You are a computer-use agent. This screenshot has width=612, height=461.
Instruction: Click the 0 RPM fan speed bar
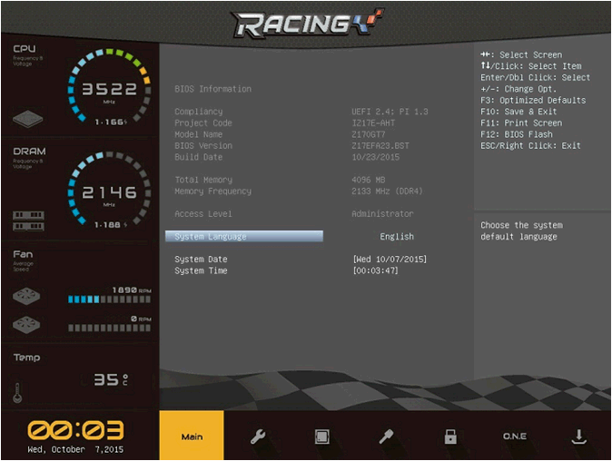click(109, 328)
